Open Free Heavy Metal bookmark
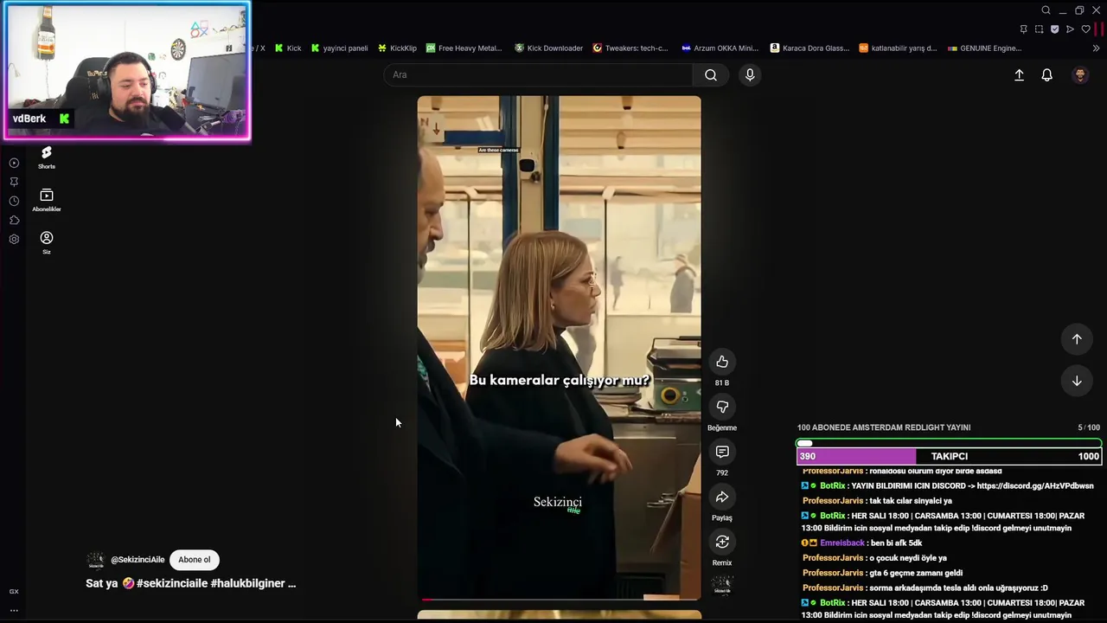1107x623 pixels. coord(464,48)
